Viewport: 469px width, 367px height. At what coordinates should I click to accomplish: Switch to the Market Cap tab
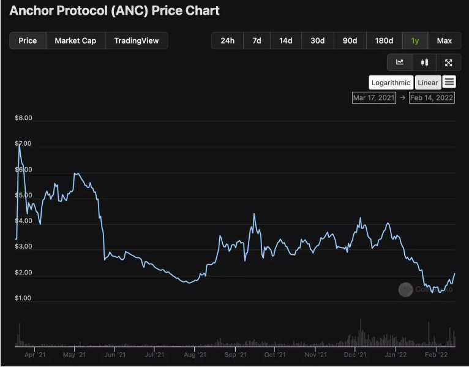75,40
